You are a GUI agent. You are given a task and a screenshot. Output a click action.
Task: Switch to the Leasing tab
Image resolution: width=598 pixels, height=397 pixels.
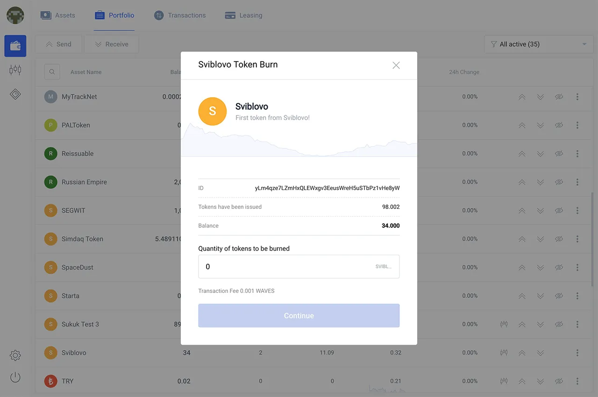[x=243, y=15]
